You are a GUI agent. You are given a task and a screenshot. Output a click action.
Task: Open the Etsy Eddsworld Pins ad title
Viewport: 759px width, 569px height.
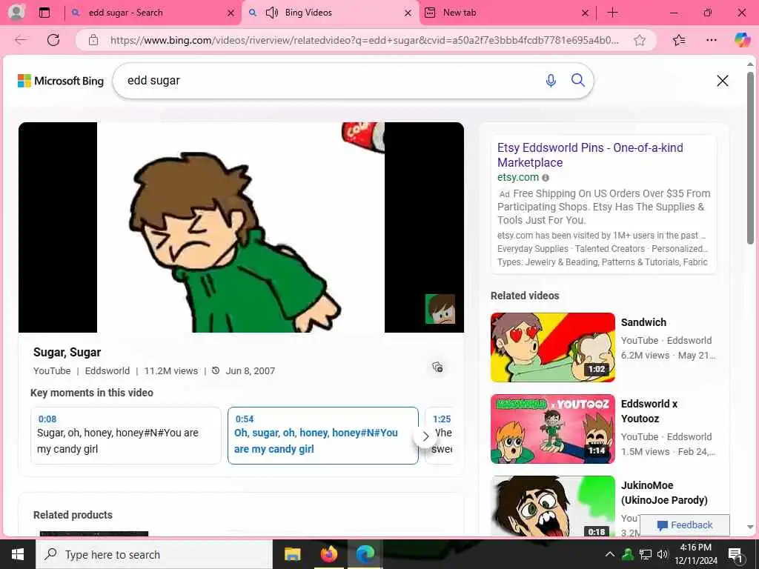[x=590, y=155]
